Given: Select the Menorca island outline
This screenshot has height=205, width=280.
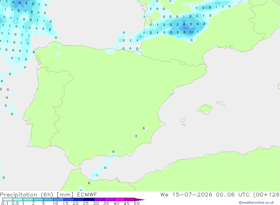Looking at the screenshot, I should point(221,103).
